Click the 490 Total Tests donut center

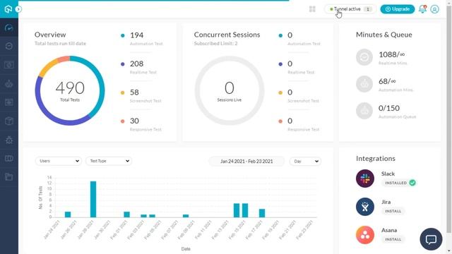pyautogui.click(x=70, y=91)
